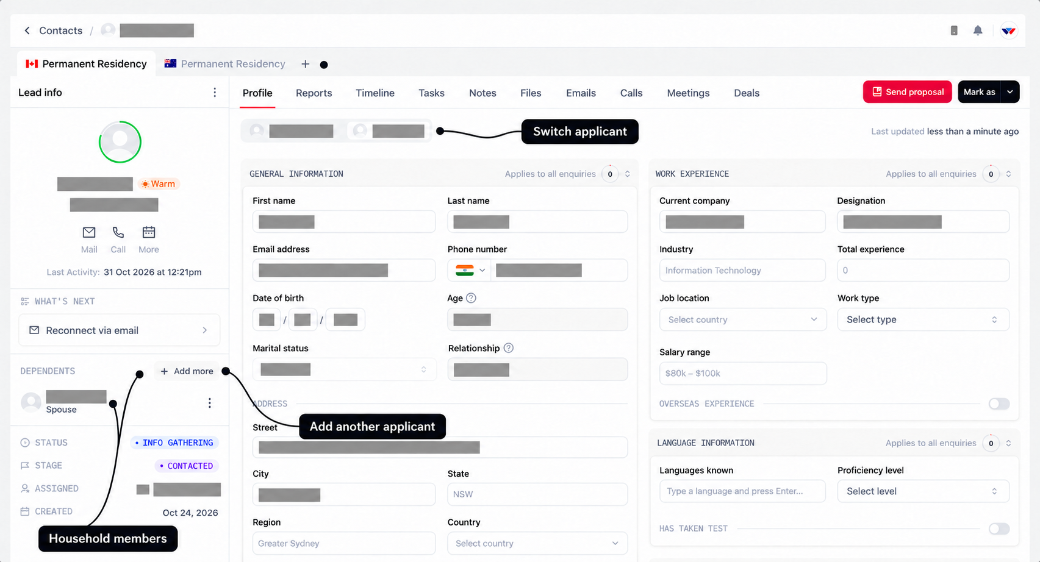Image resolution: width=1040 pixels, height=562 pixels.
Task: Click the Languages known input field
Action: (x=742, y=491)
